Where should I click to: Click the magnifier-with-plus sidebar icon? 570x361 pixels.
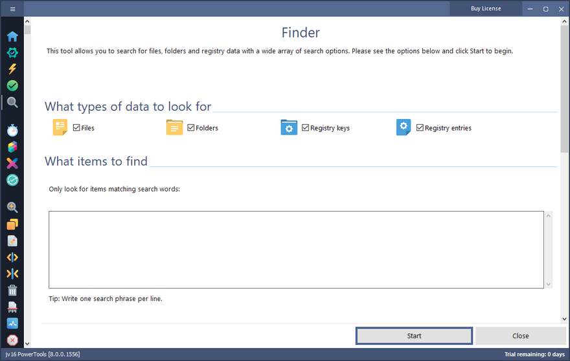click(12, 208)
